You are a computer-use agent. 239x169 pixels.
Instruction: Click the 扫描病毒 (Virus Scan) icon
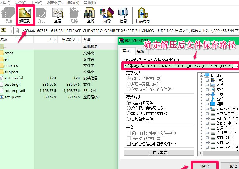[x=143, y=15]
